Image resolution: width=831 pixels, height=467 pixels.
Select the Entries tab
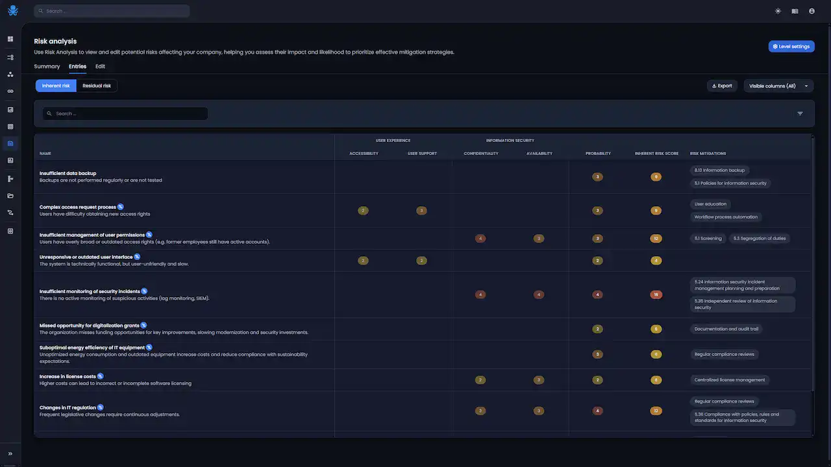(x=77, y=66)
